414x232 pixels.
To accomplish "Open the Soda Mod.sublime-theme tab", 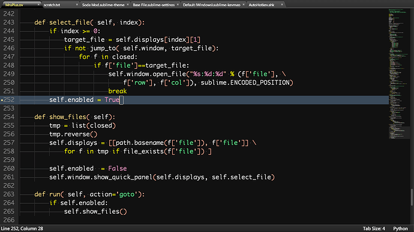I will 103,5.
